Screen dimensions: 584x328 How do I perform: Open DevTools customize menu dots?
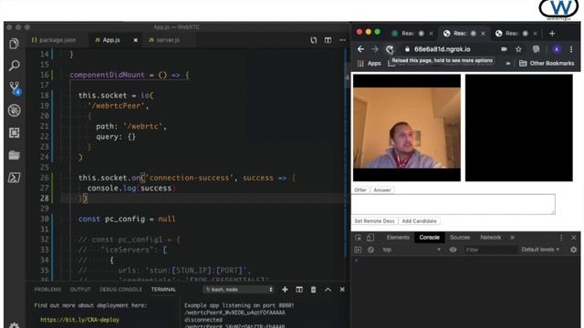tap(561, 238)
